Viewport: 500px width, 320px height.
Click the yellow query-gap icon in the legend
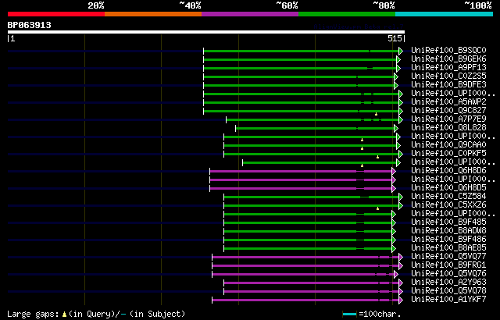point(64,315)
